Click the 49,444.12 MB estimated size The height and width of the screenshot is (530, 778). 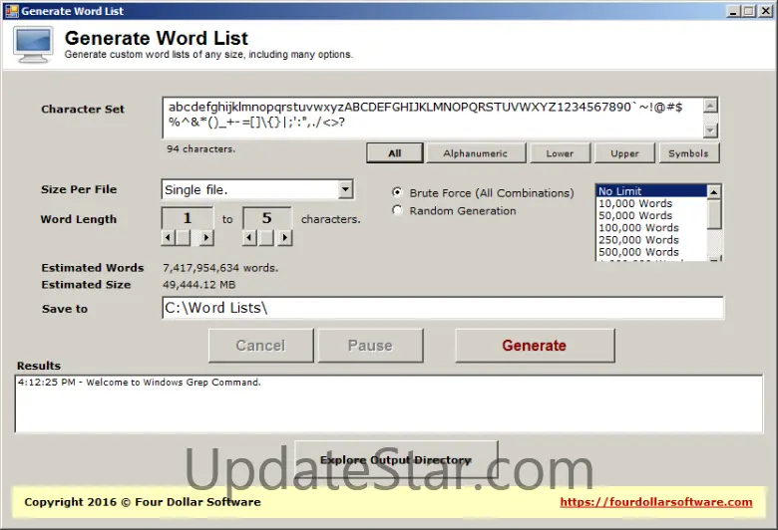coord(198,285)
